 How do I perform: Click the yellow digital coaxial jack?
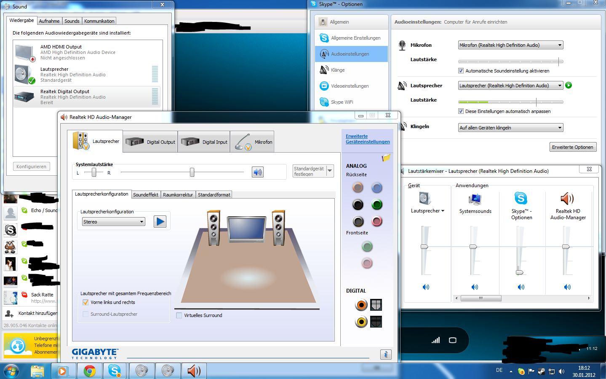361,322
